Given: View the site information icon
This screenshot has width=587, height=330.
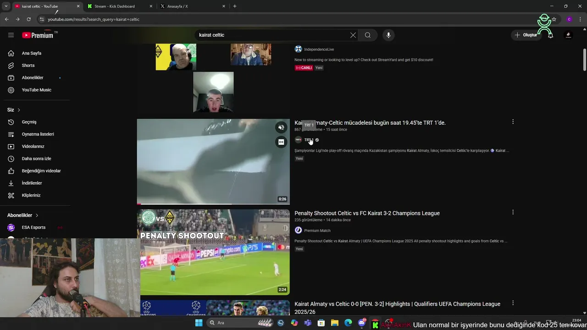Looking at the screenshot, I should click(x=42, y=19).
